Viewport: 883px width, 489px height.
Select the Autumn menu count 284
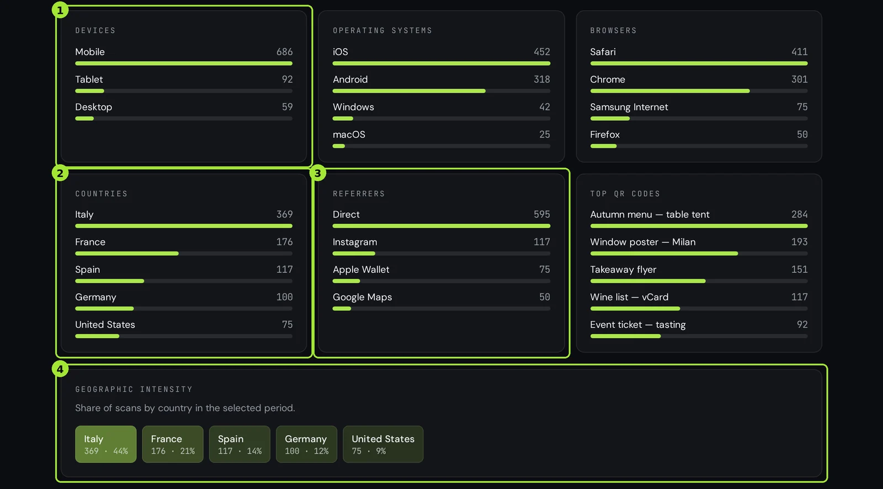[x=799, y=214]
